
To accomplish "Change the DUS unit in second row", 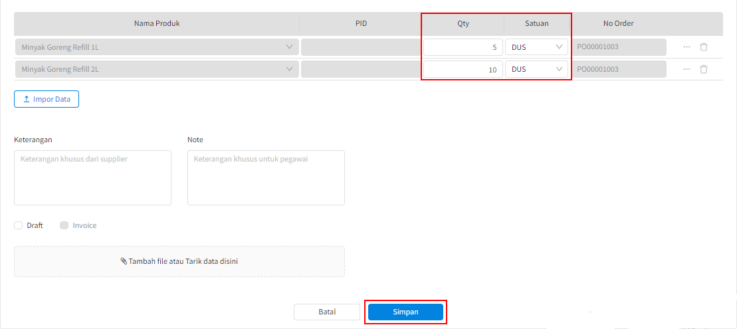I will [536, 69].
